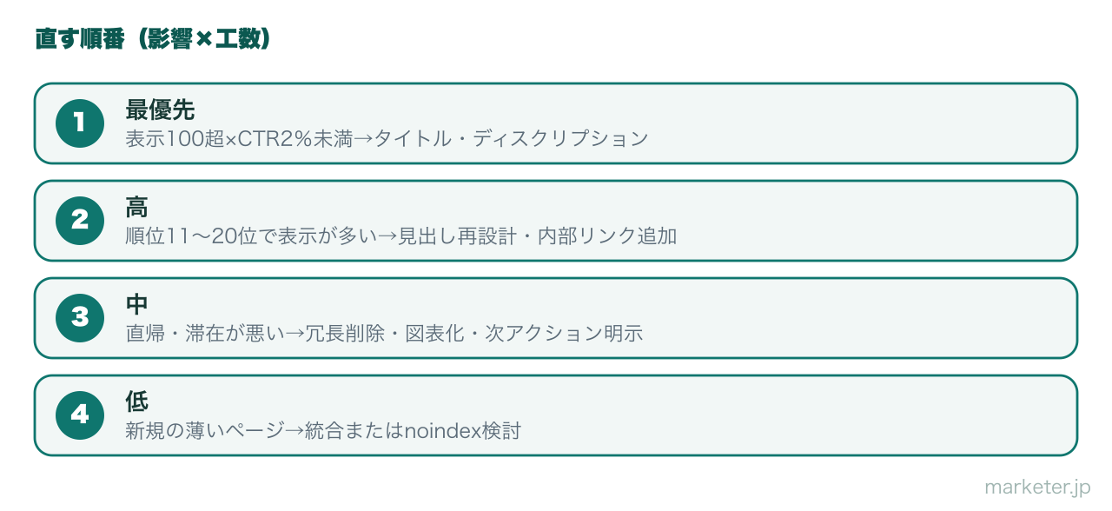This screenshot has width=1112, height=511.
Task: Click the number 1 circle badge
Action: coord(80,123)
